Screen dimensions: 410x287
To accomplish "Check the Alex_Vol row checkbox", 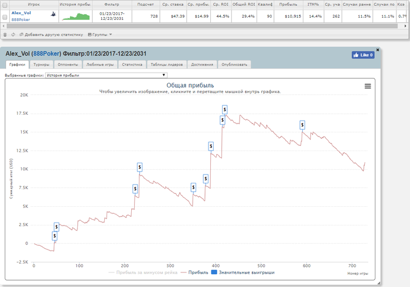I will pyautogui.click(x=5, y=17).
